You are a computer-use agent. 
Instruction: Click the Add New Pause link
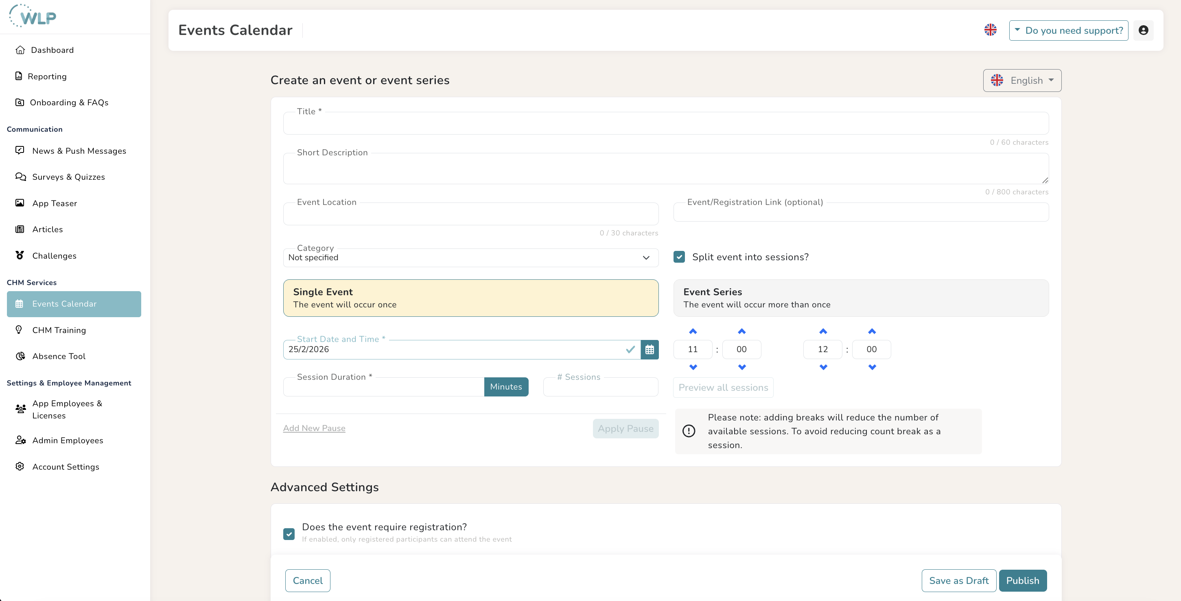tap(314, 428)
